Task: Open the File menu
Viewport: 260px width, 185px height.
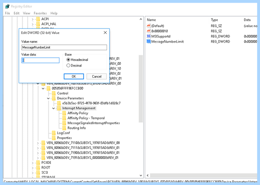Action: [x=7, y=13]
